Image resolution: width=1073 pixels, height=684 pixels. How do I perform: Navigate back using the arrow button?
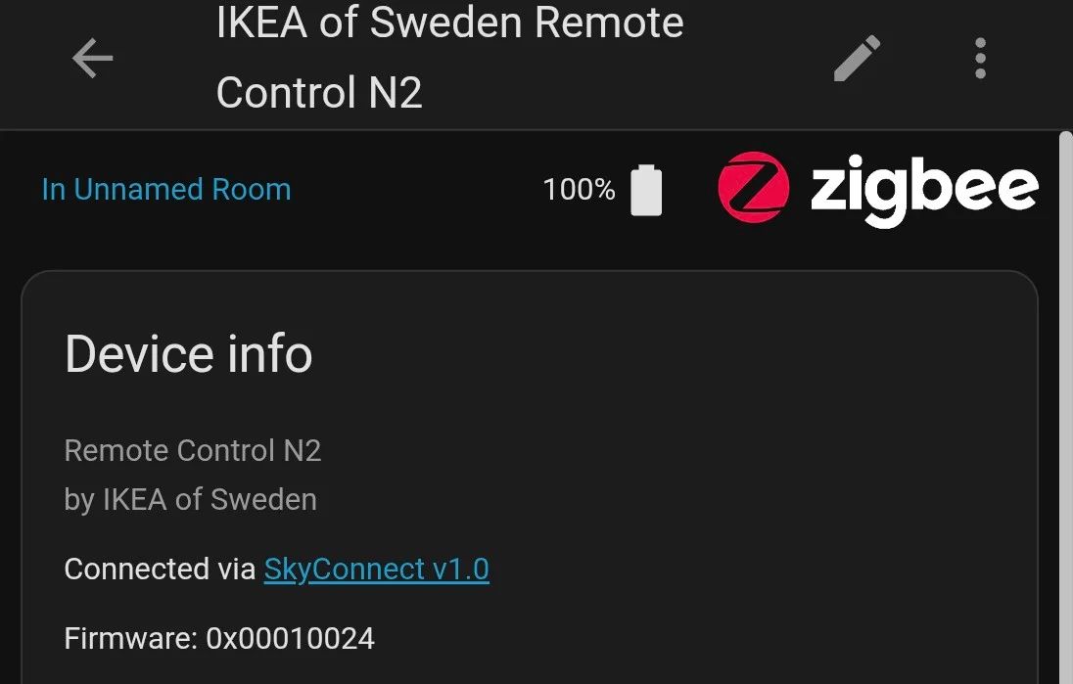click(x=91, y=59)
